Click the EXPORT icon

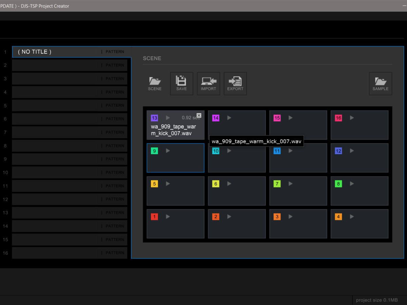click(235, 83)
